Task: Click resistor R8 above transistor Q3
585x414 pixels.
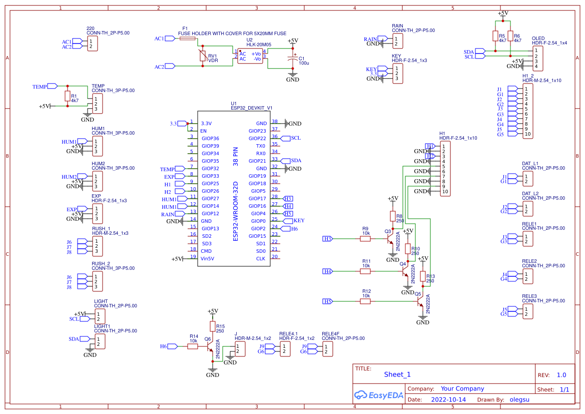Action: 393,216
